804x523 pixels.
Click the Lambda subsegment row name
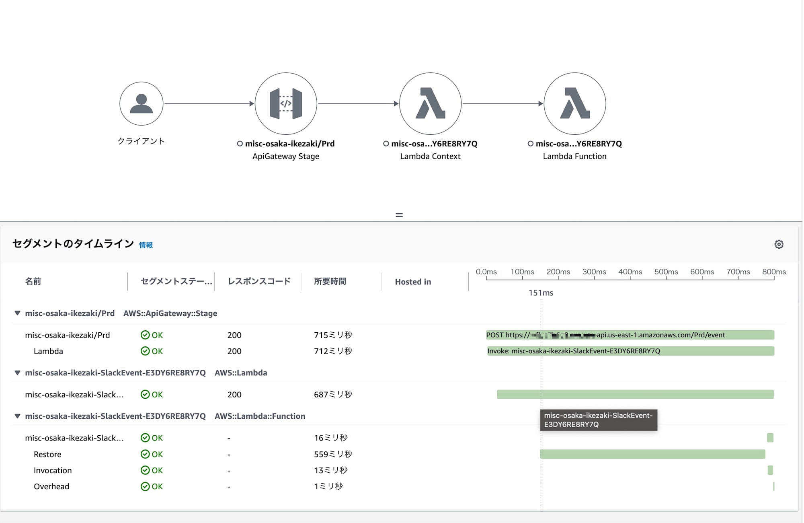pyautogui.click(x=48, y=351)
